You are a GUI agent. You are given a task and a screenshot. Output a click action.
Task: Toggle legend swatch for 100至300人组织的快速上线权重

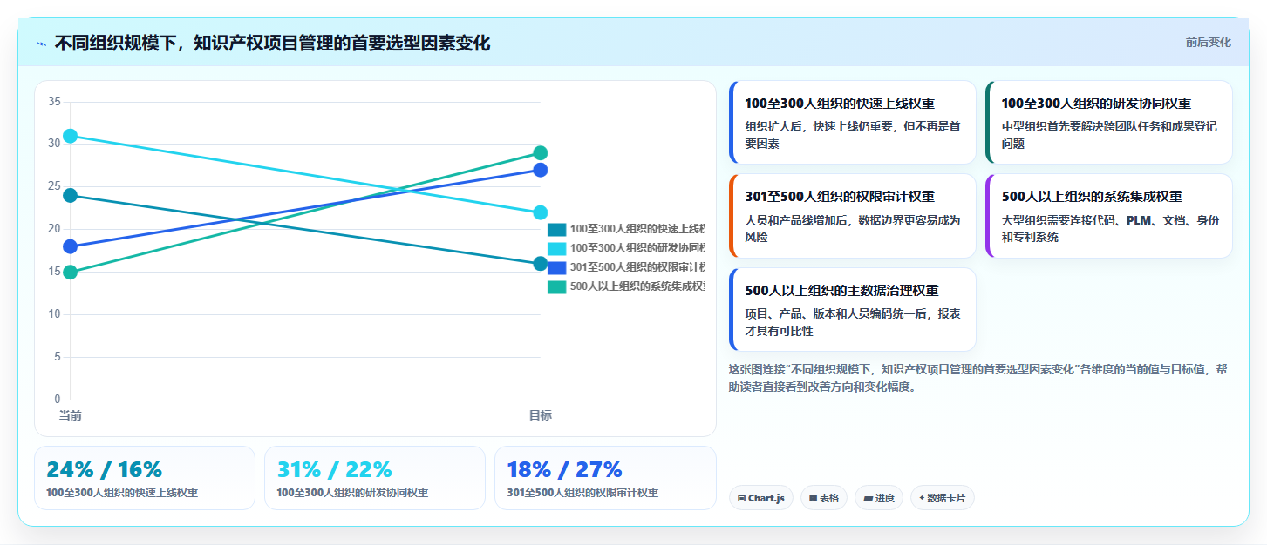click(x=556, y=230)
